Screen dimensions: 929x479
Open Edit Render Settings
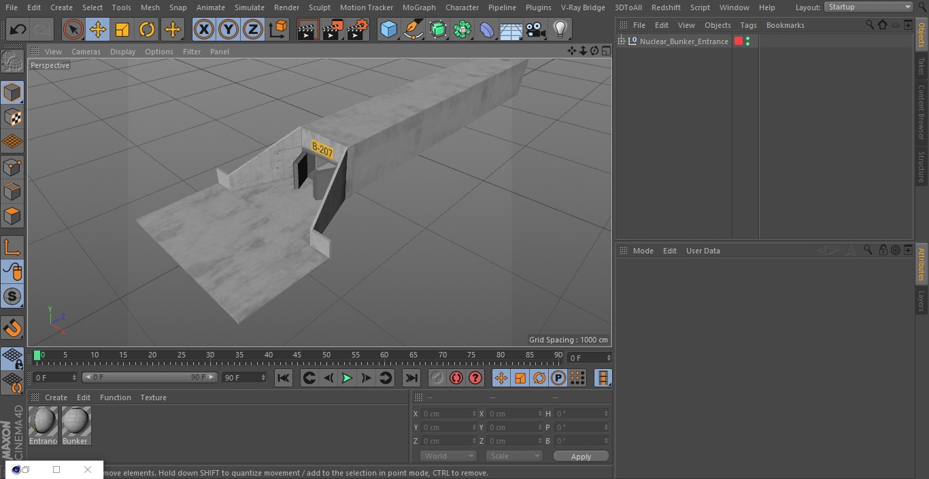[357, 29]
